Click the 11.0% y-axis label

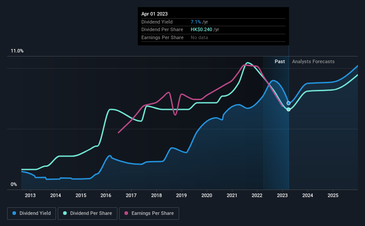(17, 51)
